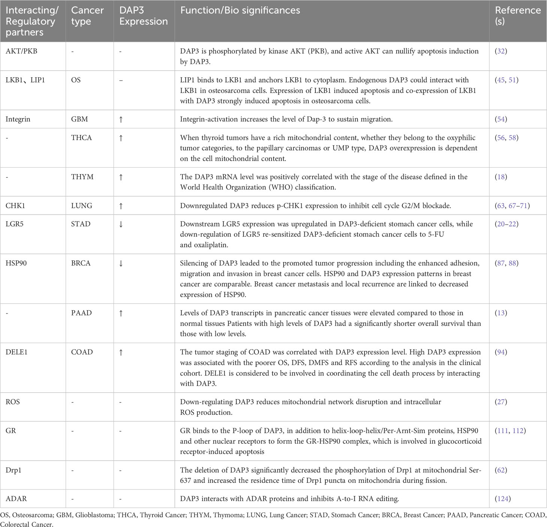Select the p-CHK1 G2/M blockade description
The height and width of the screenshot is (527, 547).
[x=316, y=206]
